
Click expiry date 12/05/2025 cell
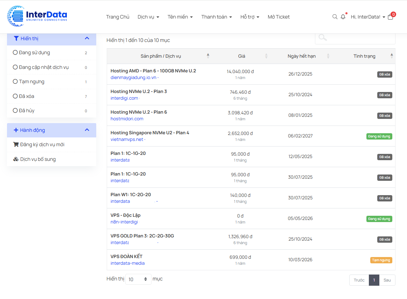click(x=300, y=157)
